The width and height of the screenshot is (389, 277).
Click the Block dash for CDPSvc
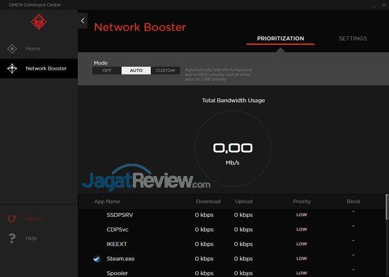point(353,226)
